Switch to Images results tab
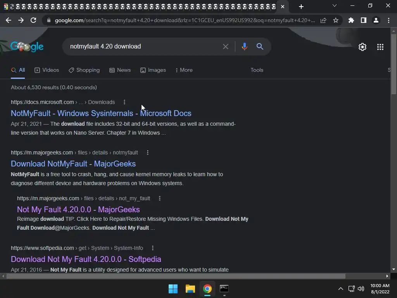397x298 pixels. [153, 70]
